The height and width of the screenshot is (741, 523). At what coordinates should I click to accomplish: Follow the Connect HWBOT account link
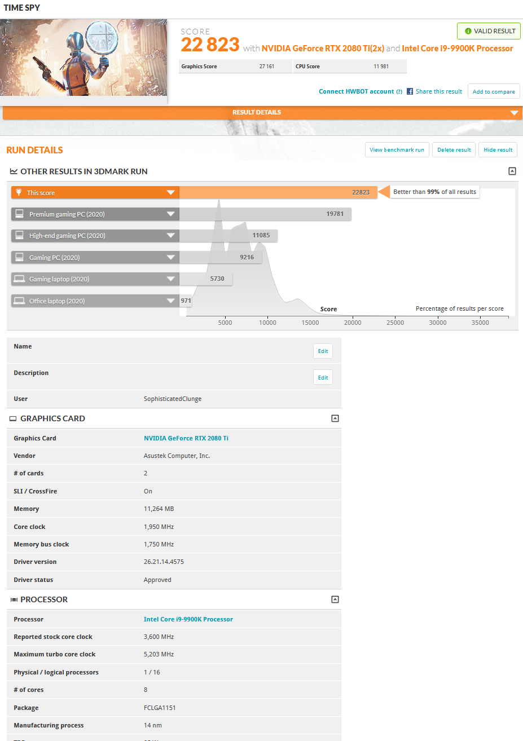356,91
